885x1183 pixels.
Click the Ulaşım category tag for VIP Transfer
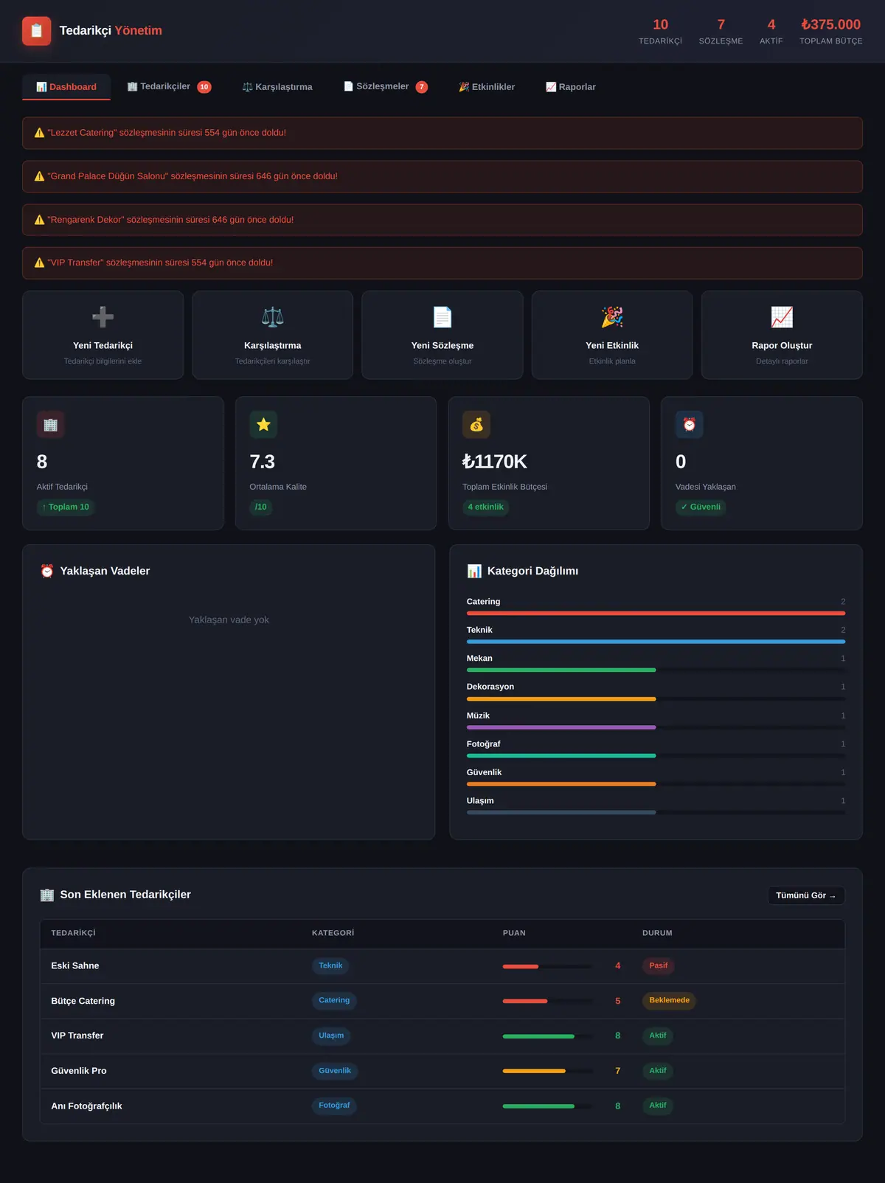tap(331, 1035)
